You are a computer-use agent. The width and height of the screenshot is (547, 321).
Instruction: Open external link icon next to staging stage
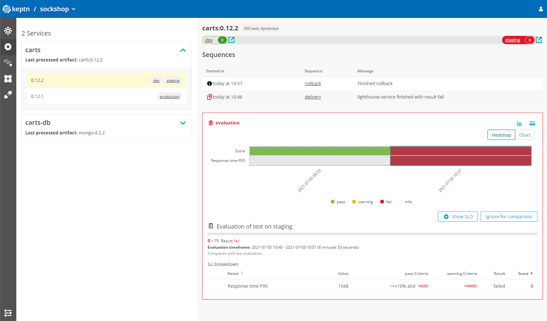coord(539,40)
